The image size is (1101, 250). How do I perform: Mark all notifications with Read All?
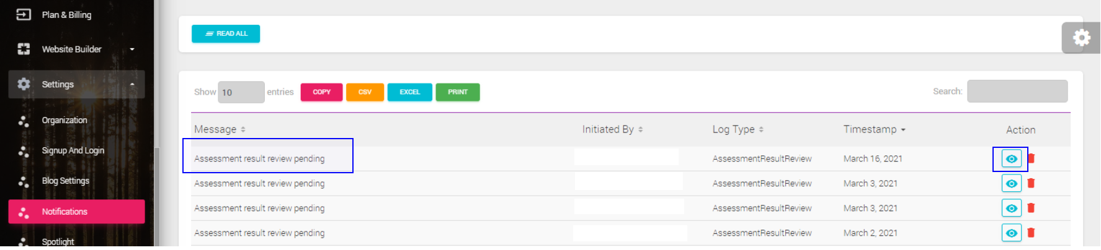[226, 33]
